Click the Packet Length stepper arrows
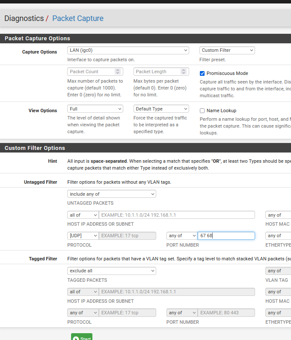Viewport: 291px width, 340px height. [184, 72]
